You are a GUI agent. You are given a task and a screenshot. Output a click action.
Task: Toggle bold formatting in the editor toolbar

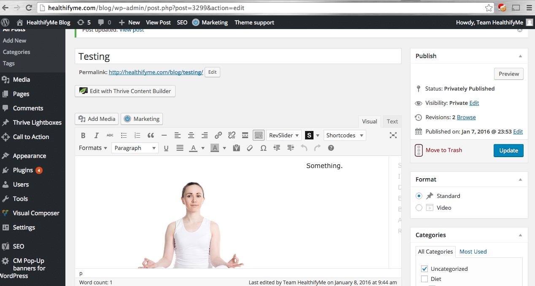tap(83, 135)
